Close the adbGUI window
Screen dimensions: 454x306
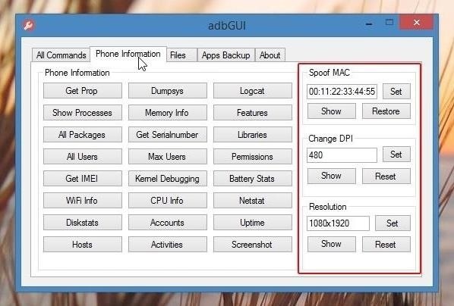pos(416,22)
